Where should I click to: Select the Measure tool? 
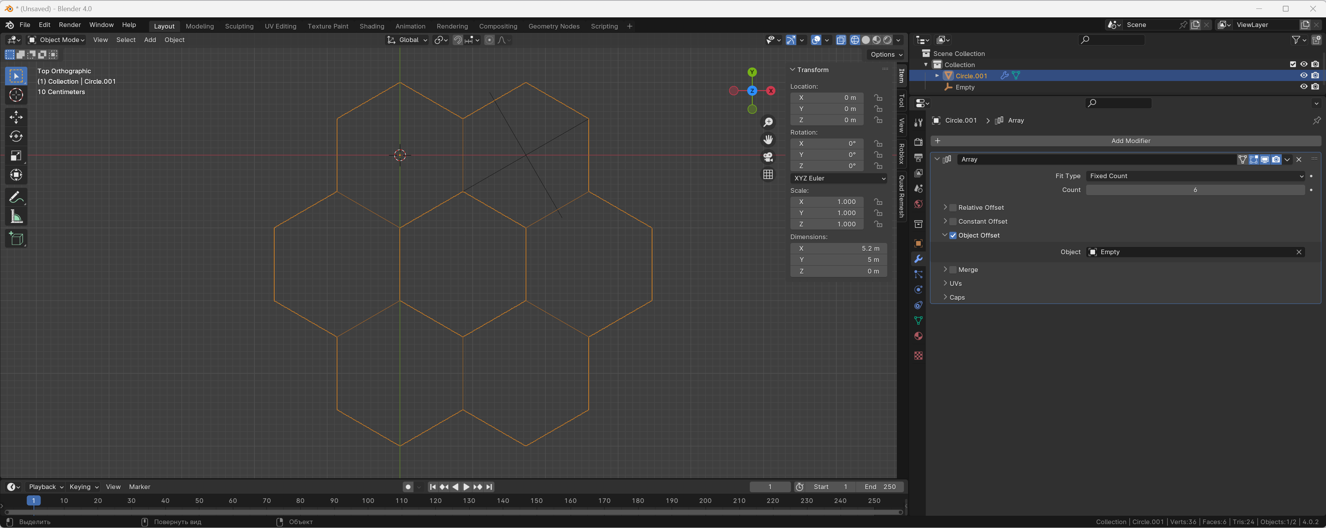16,217
